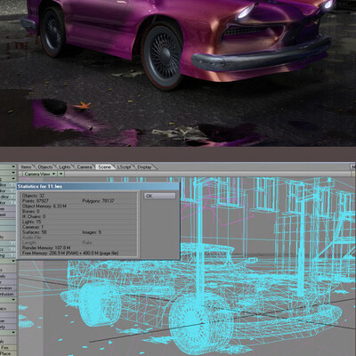Viewport: 356px width, 356px height.
Task: Click the partially visible Environ button
Action: (7, 288)
